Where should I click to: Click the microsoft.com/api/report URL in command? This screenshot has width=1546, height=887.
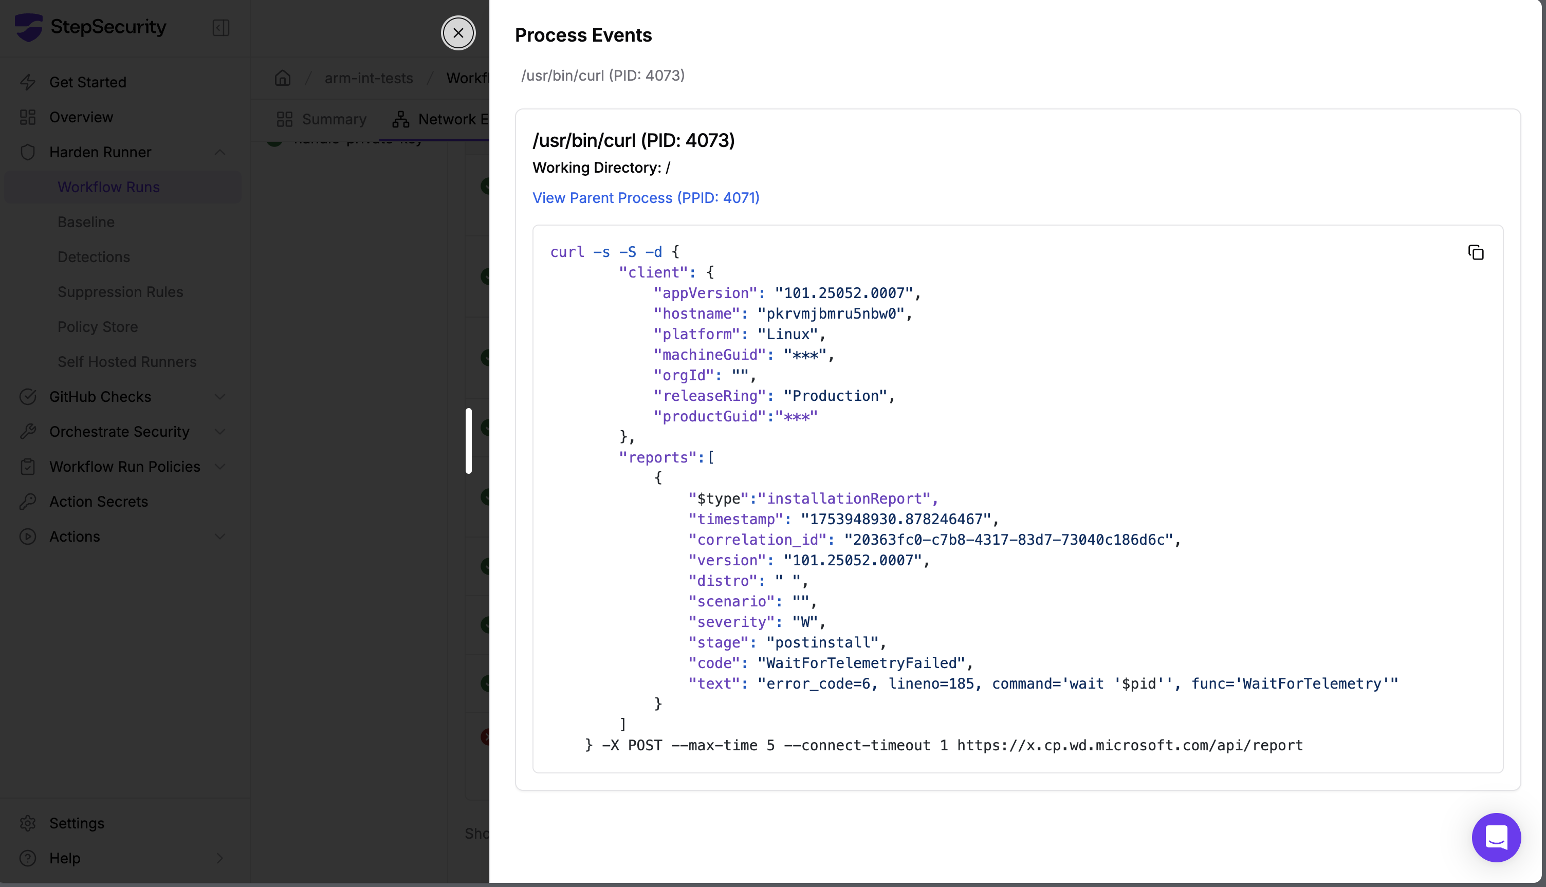[1130, 745]
